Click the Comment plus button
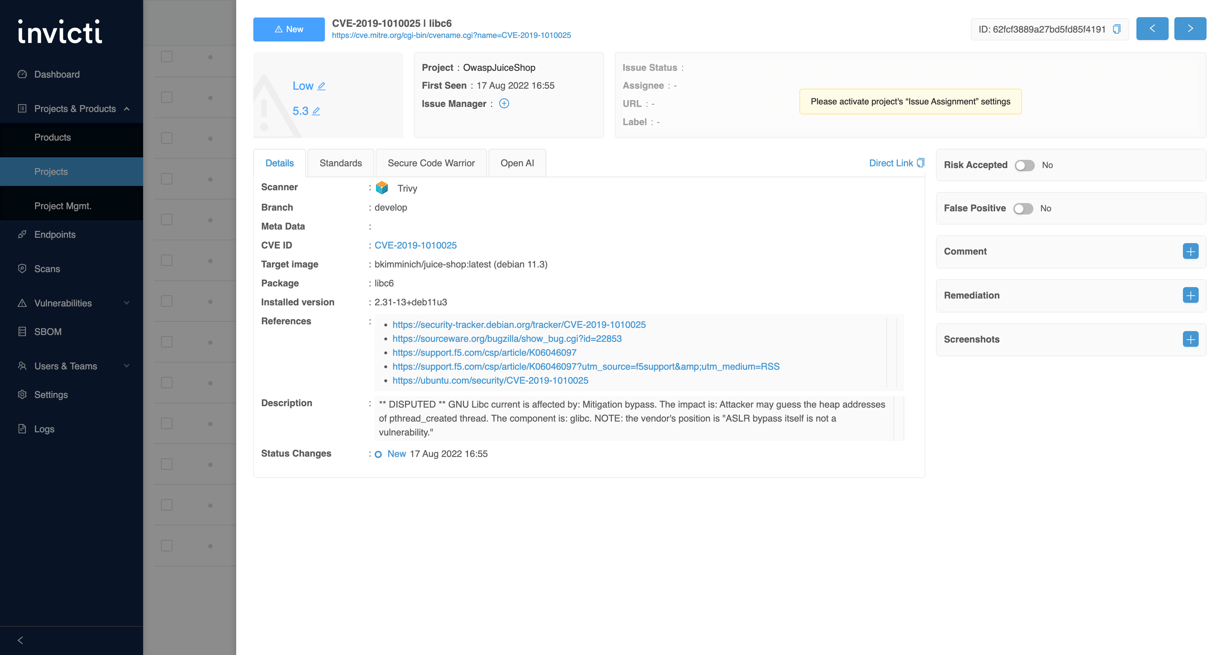The image size is (1213, 655). click(1190, 251)
